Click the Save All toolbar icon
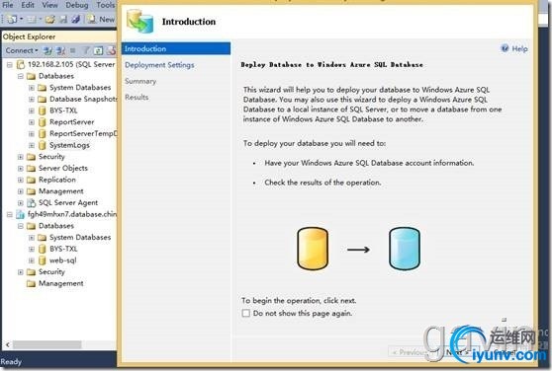The image size is (552, 371). [76, 20]
